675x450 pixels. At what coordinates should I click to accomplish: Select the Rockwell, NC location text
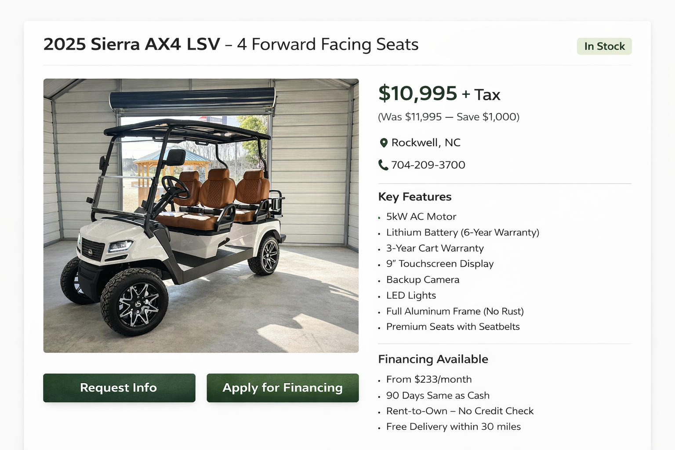(426, 143)
